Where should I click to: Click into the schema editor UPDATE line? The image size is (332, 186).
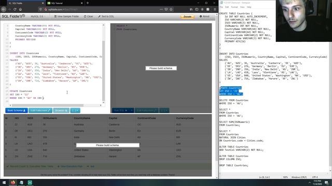pyautogui.click(x=21, y=91)
